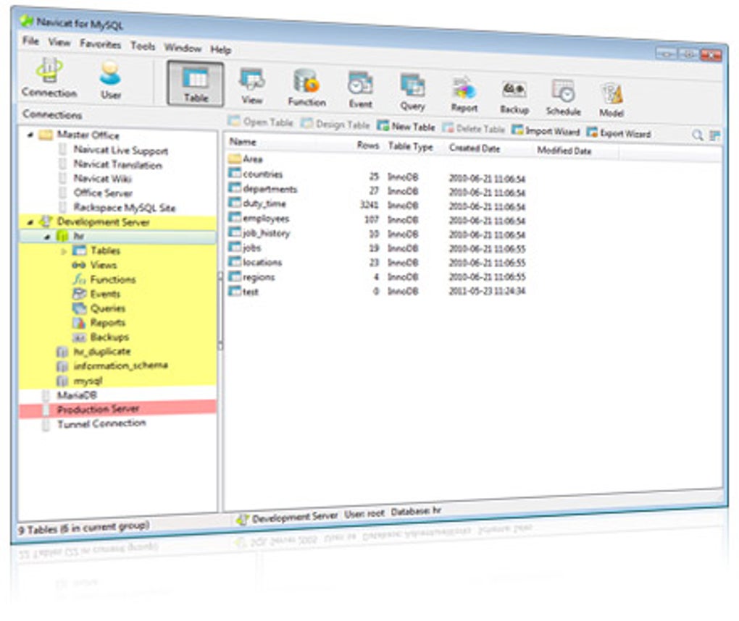Click the Area folder icon
The width and height of the screenshot is (739, 621).
tap(234, 159)
